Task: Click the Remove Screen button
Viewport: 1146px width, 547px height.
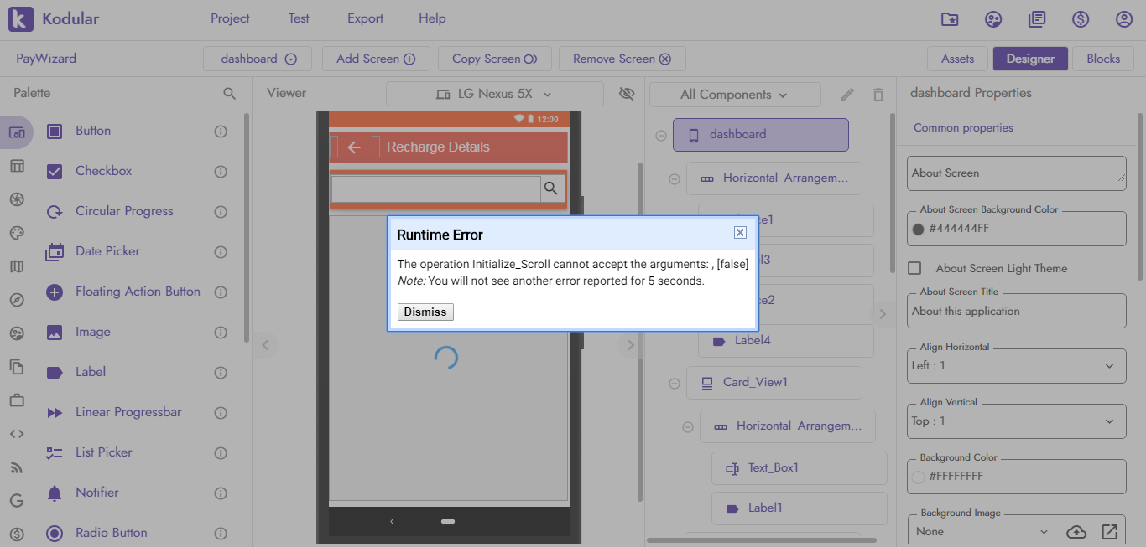Action: (622, 59)
